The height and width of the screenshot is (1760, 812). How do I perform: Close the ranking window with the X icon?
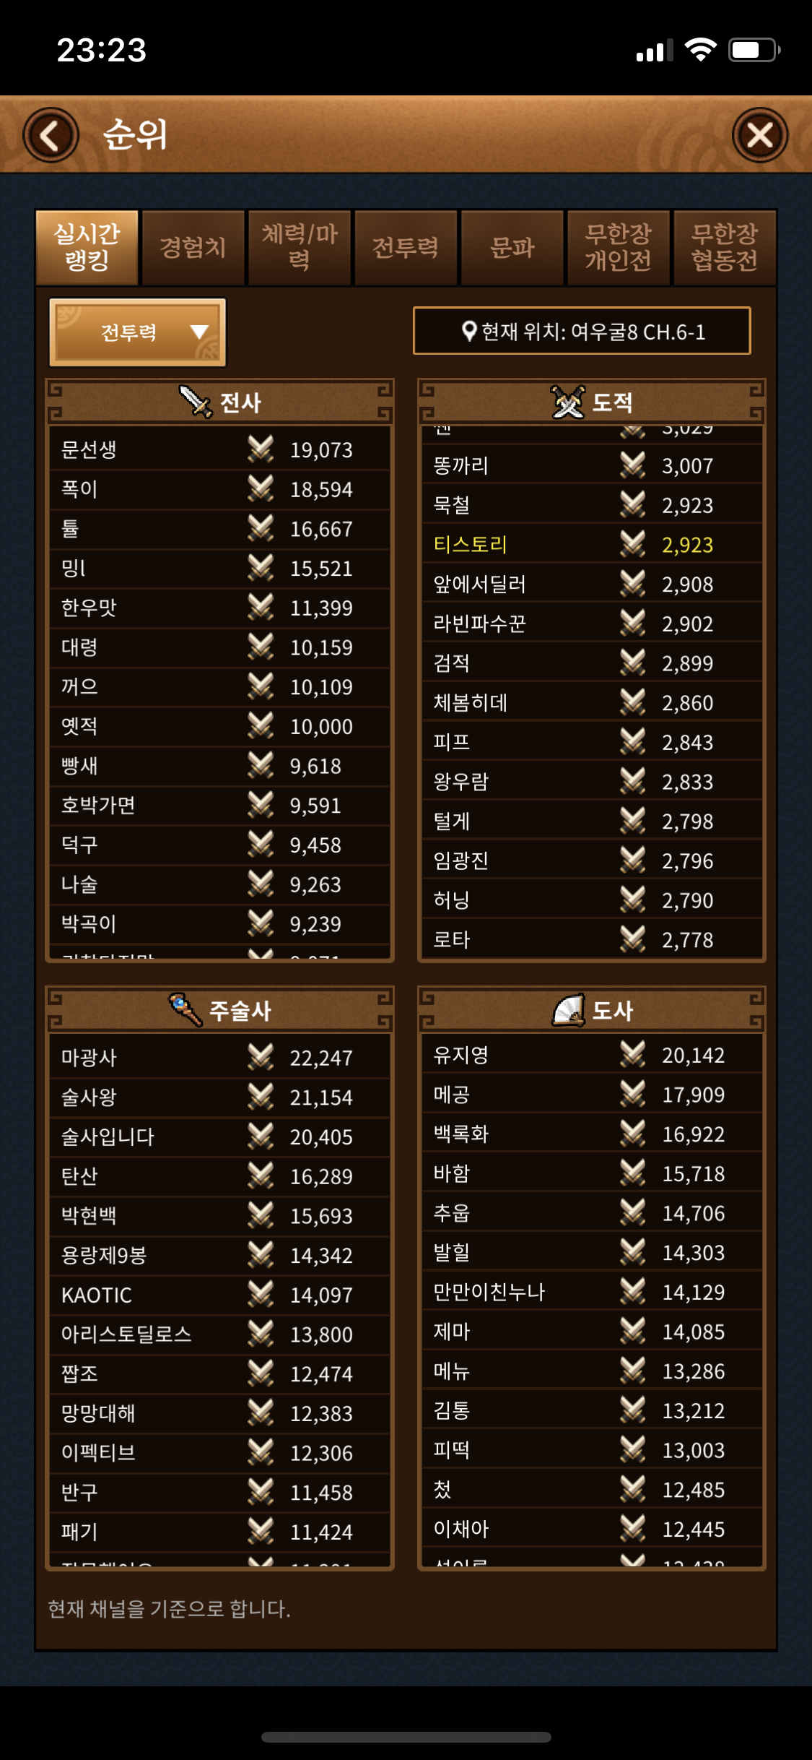click(x=760, y=135)
